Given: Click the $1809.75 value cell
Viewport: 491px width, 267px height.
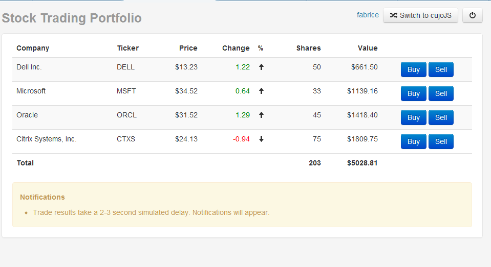Looking at the screenshot, I should [x=362, y=139].
